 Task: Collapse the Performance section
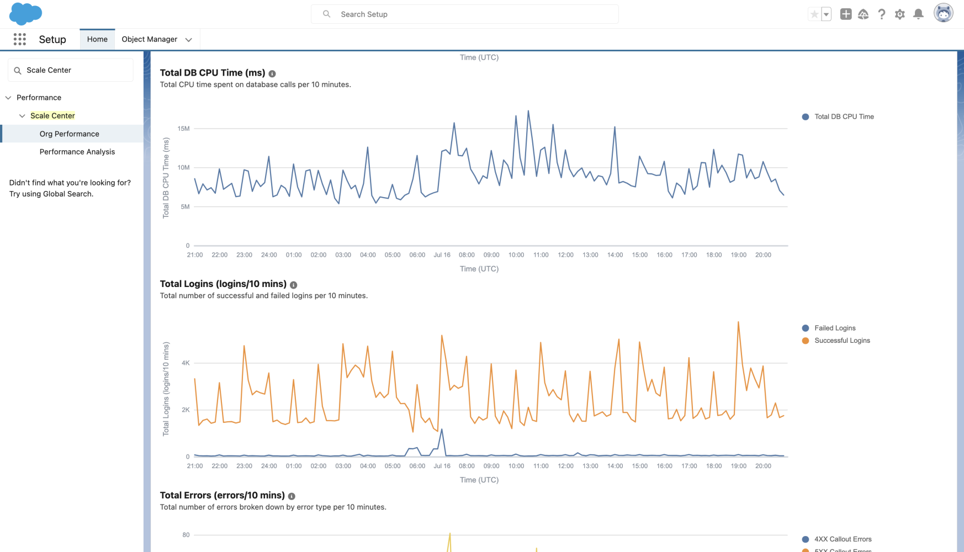tap(8, 97)
